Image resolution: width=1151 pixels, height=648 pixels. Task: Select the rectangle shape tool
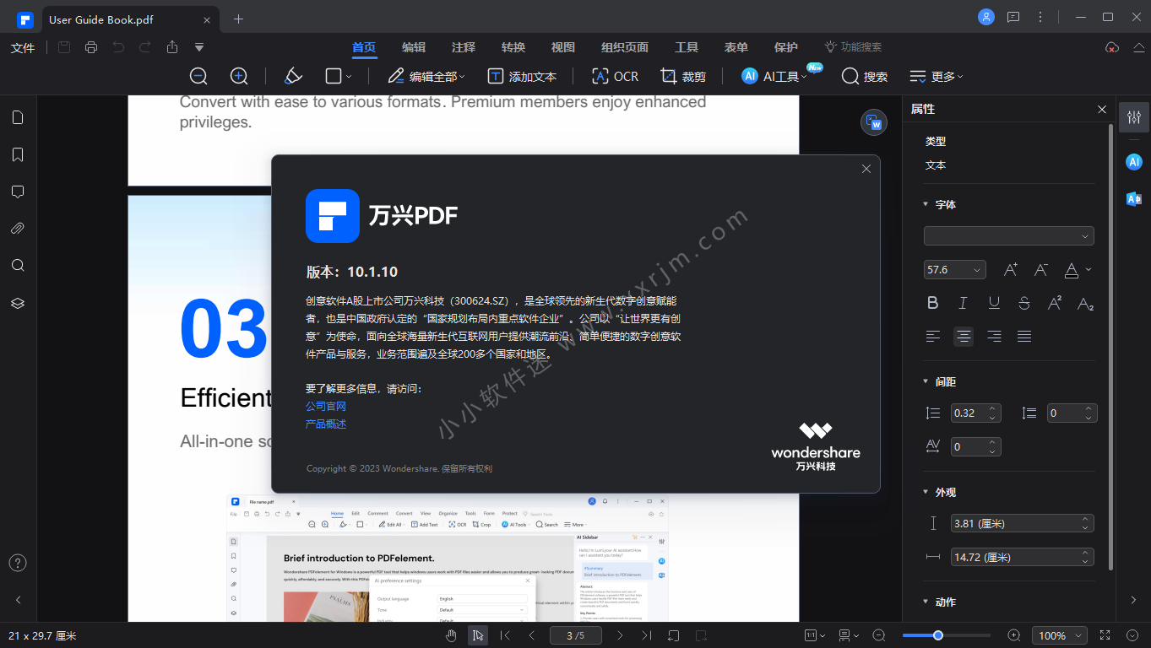point(333,76)
